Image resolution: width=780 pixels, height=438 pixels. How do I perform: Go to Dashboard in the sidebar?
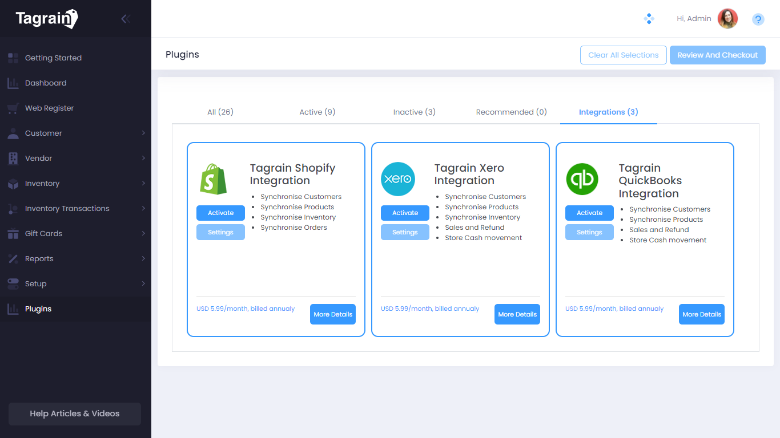coord(46,83)
